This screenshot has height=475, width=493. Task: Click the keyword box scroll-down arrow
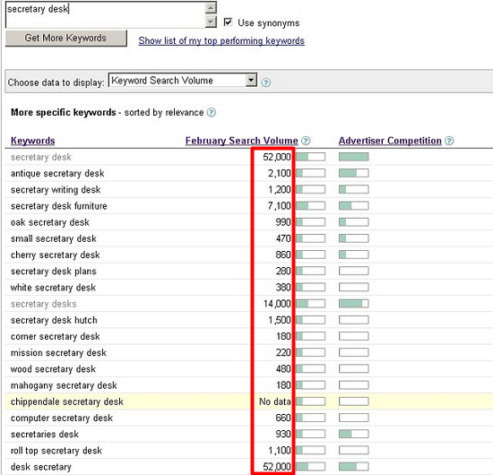[x=211, y=22]
